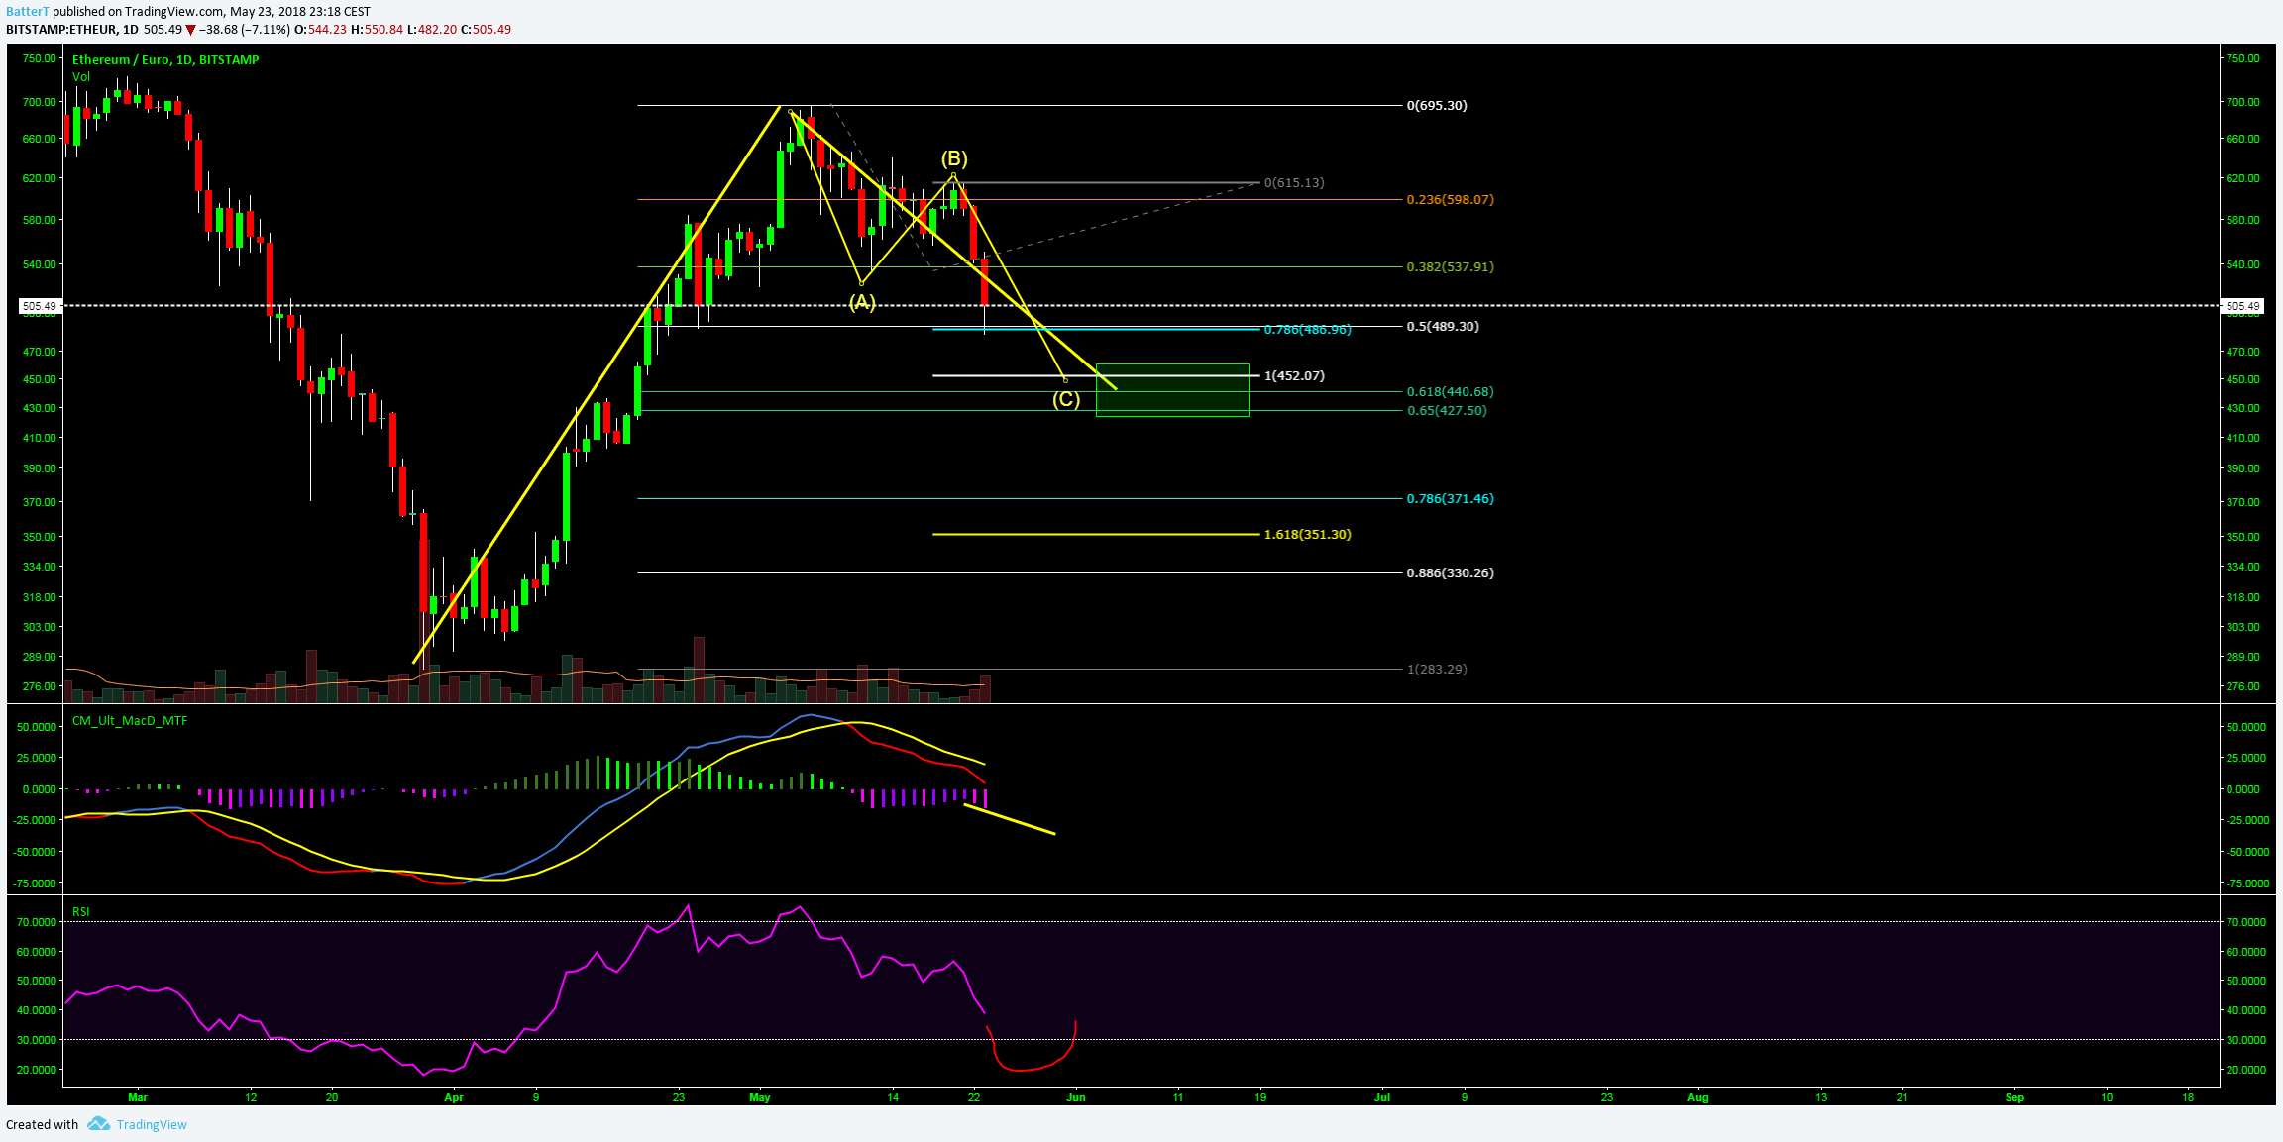Viewport: 2283px width, 1142px height.
Task: Select the Ethereum / Euro chart title
Action: click(x=165, y=60)
